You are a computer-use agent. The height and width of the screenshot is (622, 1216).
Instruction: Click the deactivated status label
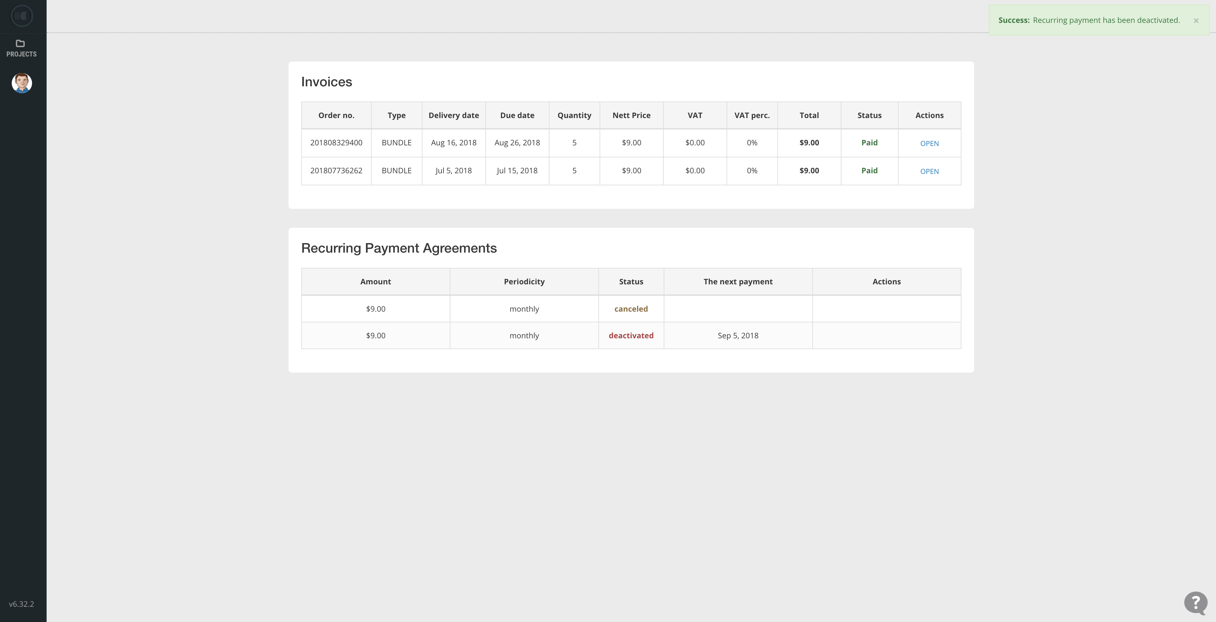click(631, 335)
